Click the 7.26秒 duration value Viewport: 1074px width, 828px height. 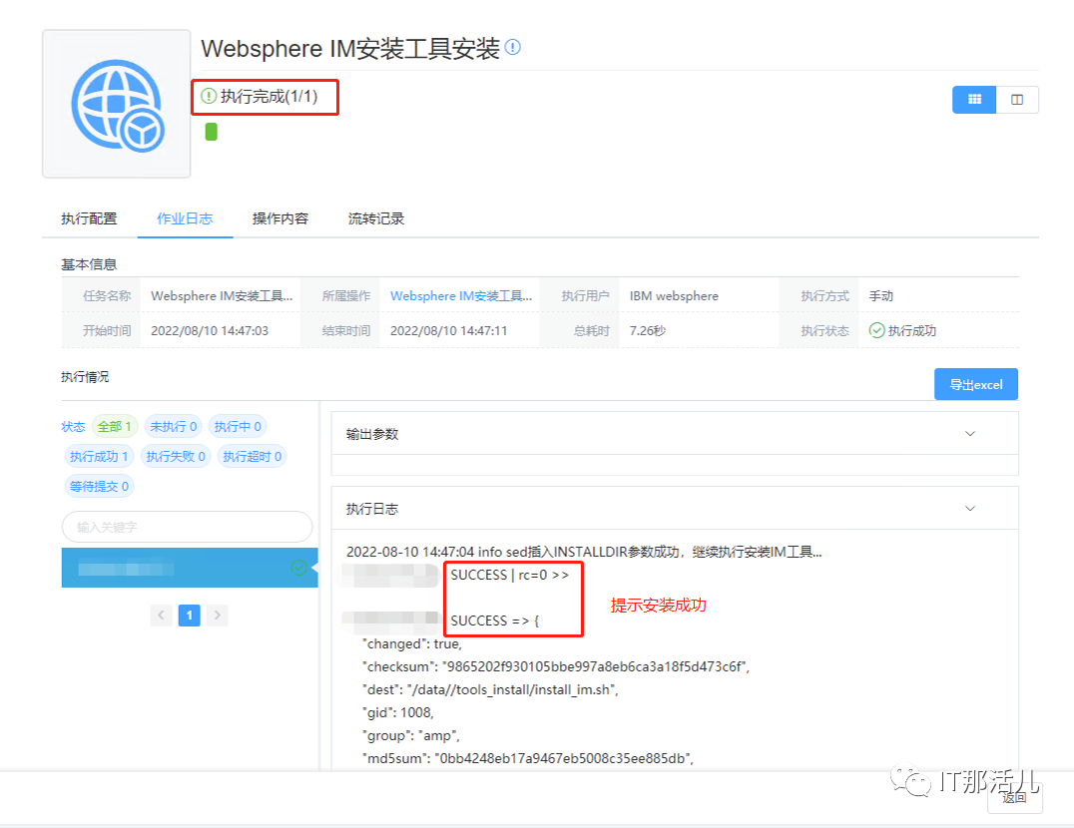[648, 330]
